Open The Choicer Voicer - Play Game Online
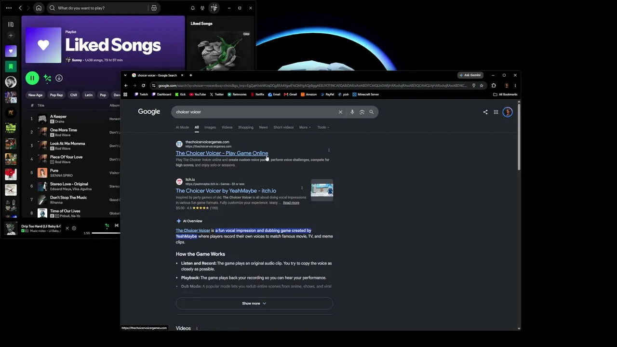Image resolution: width=617 pixels, height=347 pixels. tap(222, 153)
